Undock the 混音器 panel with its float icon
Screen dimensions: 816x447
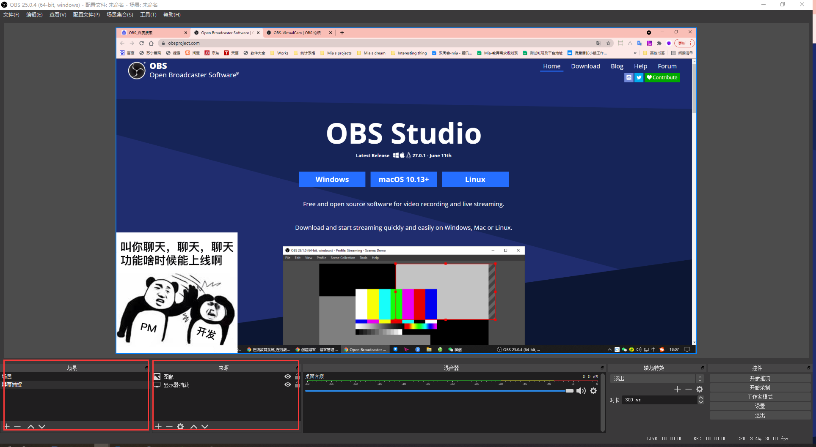point(602,368)
